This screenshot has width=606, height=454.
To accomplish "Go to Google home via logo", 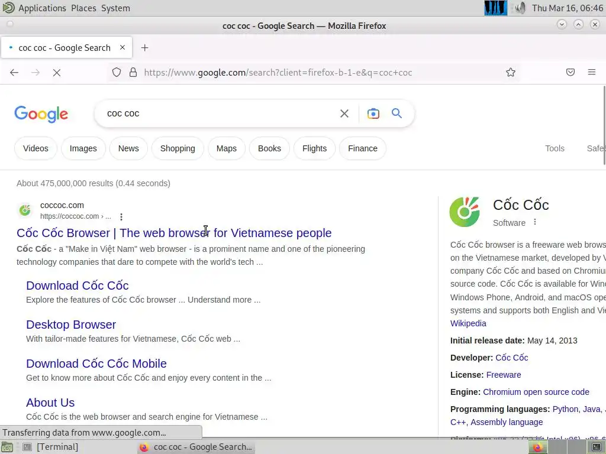I will [x=41, y=114].
